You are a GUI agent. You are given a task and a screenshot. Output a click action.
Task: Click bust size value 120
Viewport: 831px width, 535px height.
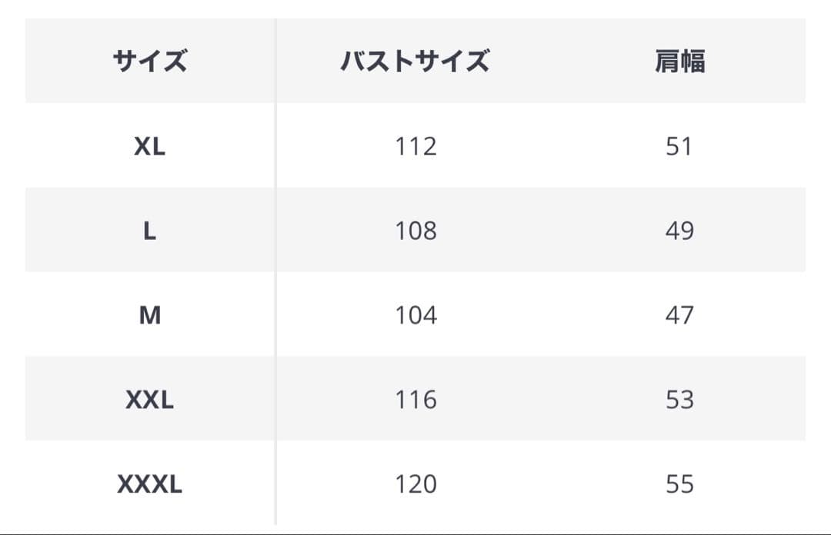(x=415, y=484)
